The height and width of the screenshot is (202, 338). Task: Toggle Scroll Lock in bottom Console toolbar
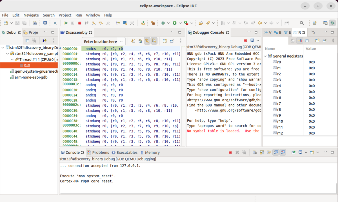click(261, 152)
